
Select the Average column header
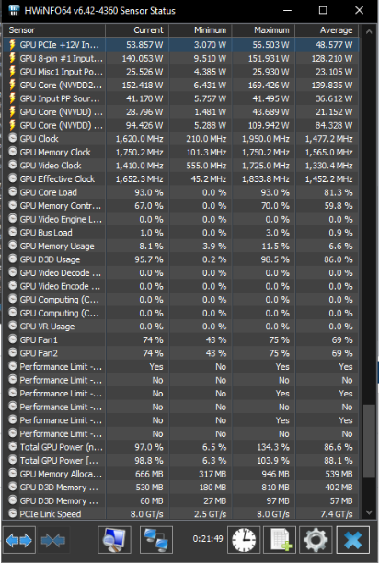[327, 30]
